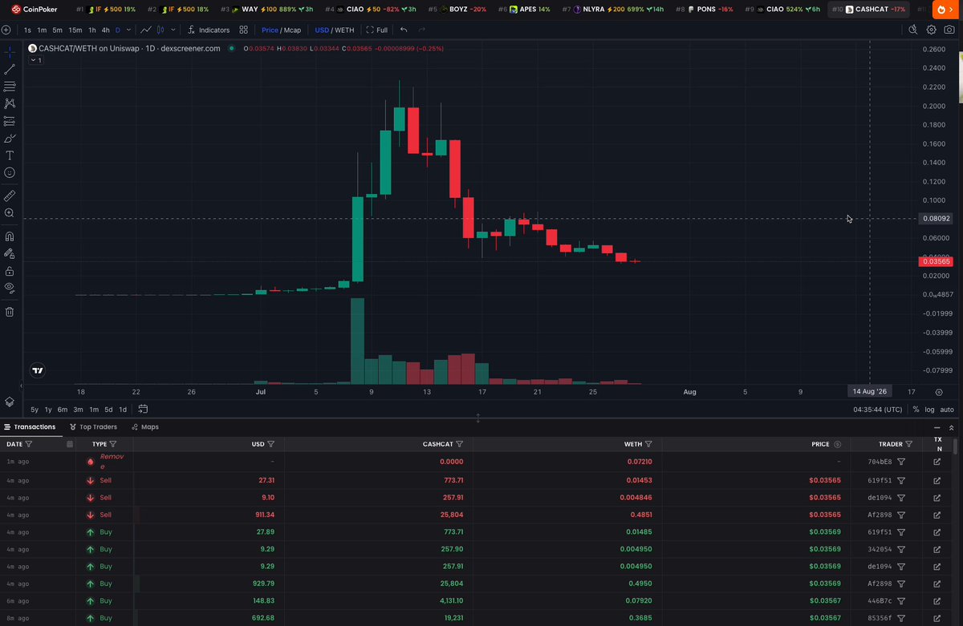The width and height of the screenshot is (963, 626).
Task: Toggle lock all drawings
Action: coord(10,271)
